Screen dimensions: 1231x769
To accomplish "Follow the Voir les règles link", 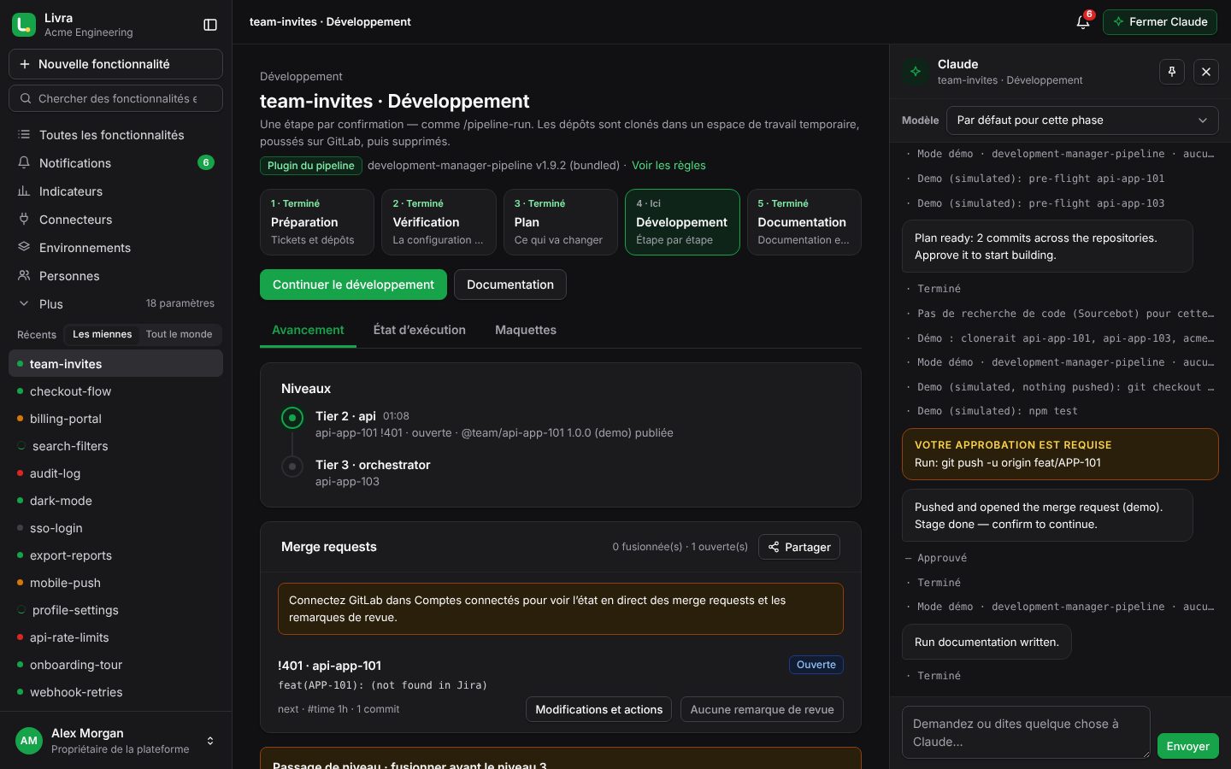I will (x=669, y=166).
